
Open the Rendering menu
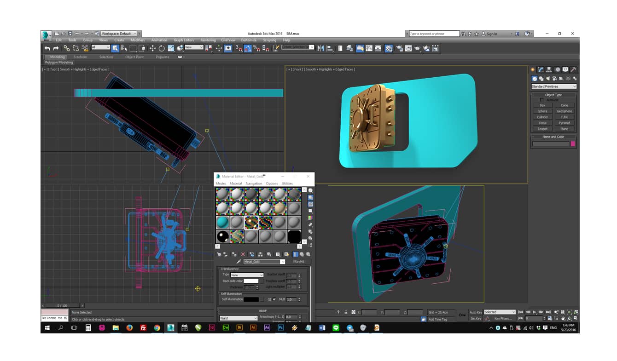(208, 40)
